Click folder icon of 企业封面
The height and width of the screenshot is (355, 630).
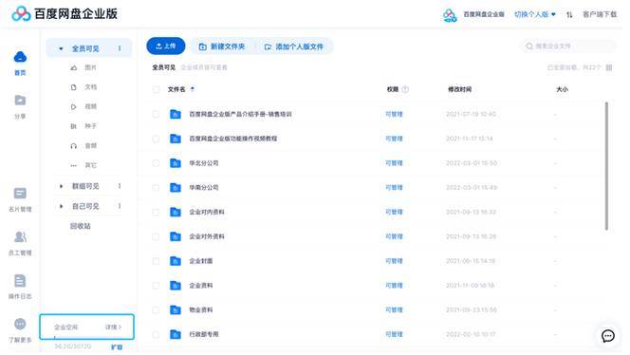click(x=176, y=261)
